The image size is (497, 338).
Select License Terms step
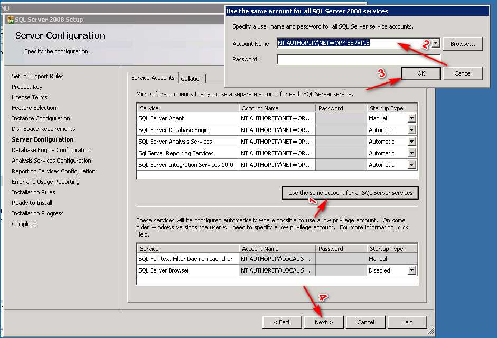point(30,97)
